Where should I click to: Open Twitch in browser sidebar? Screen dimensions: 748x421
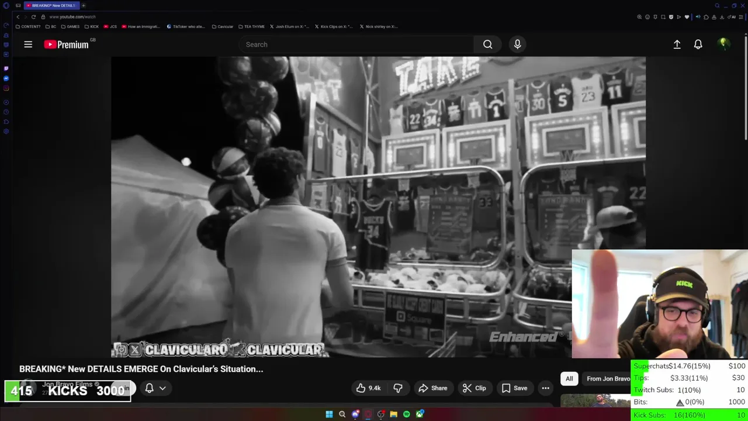(x=6, y=68)
